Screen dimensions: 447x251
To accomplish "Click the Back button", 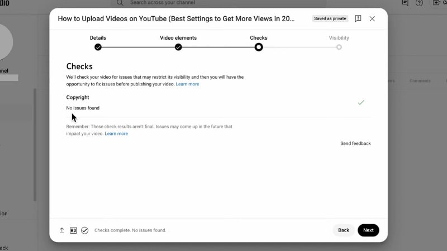I will (x=344, y=230).
